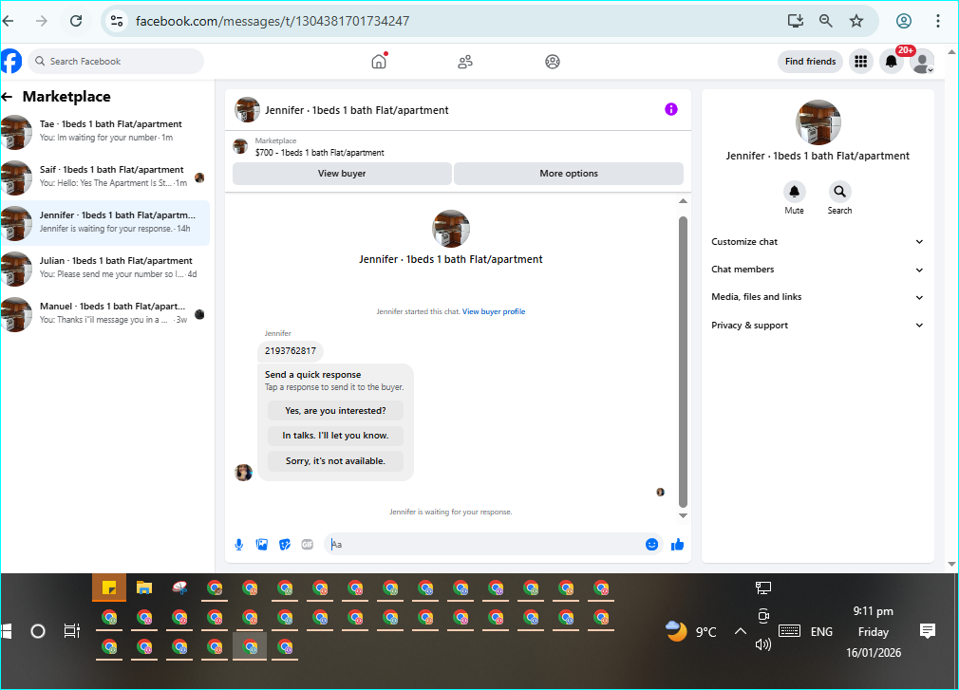959x690 pixels.
Task: Open Chrome's three-dot menu
Action: point(937,21)
